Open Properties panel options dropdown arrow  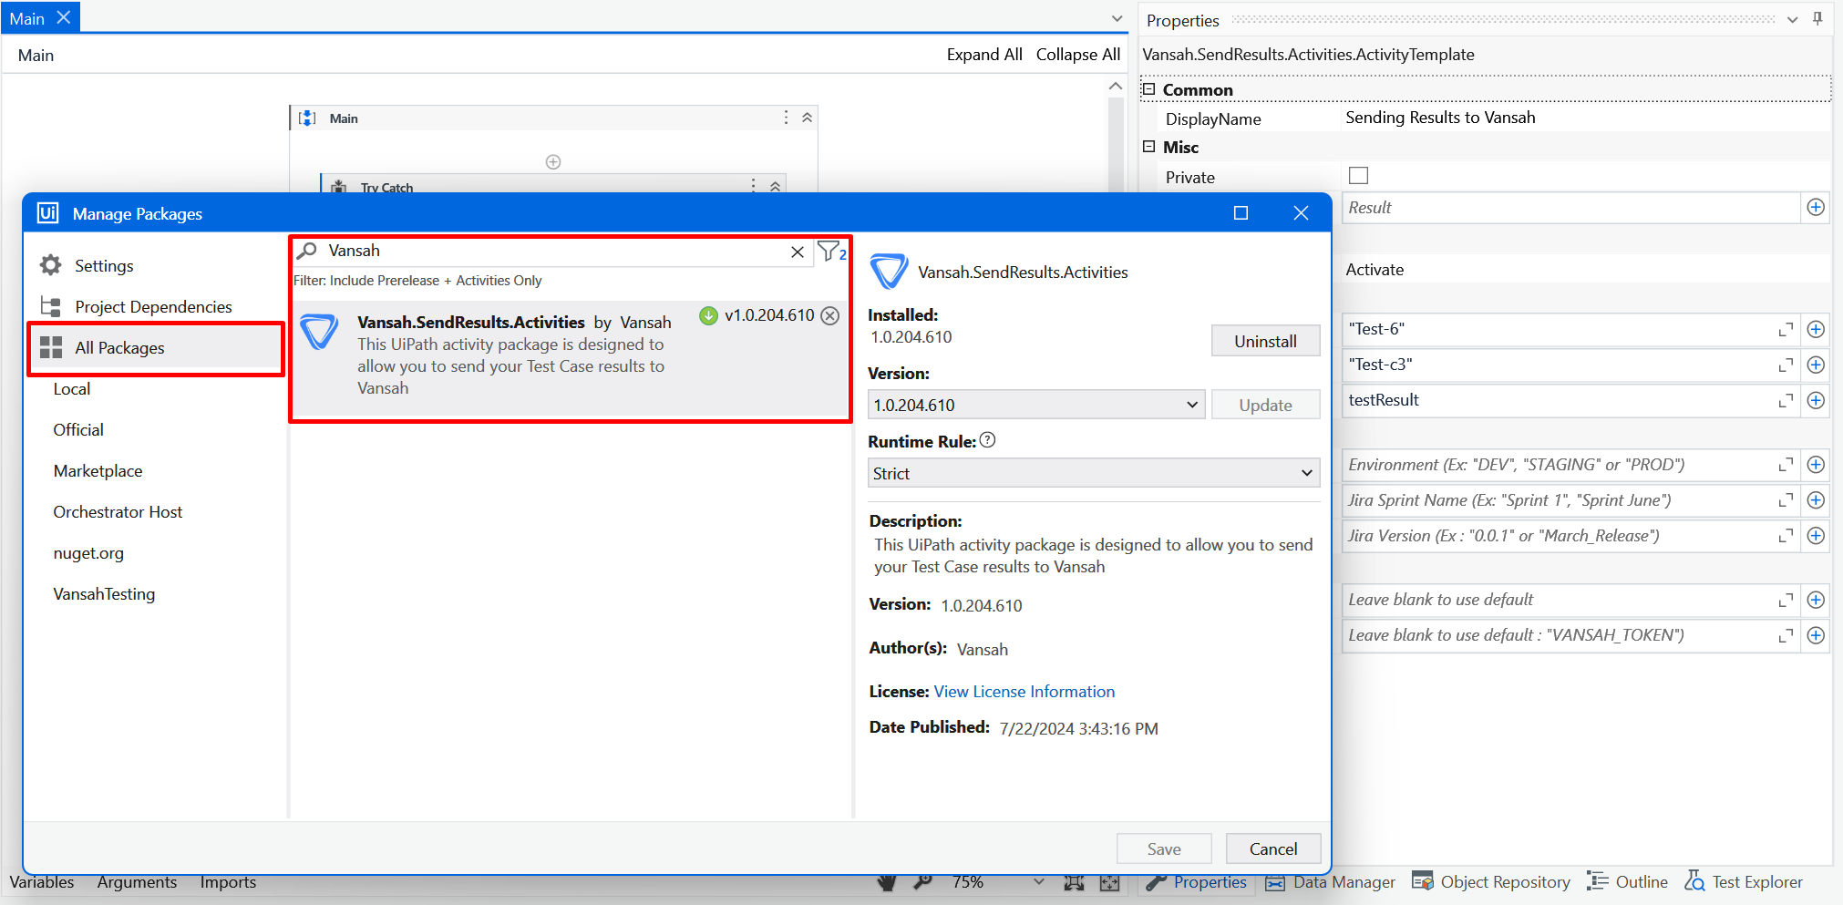coord(1792,19)
